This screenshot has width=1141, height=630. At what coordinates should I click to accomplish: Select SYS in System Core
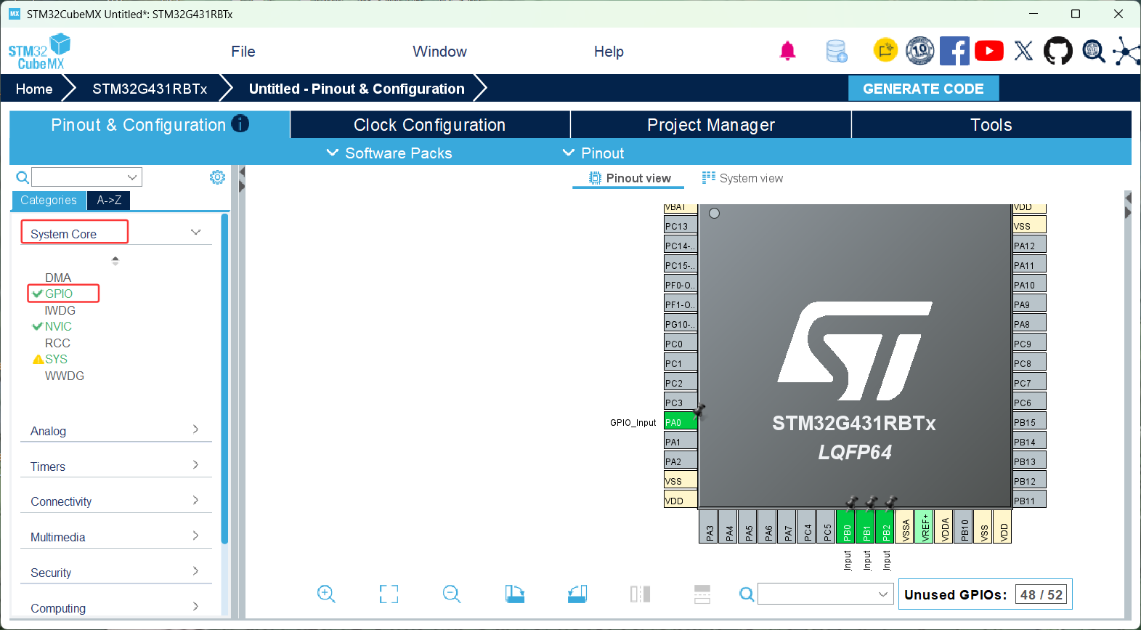click(56, 359)
